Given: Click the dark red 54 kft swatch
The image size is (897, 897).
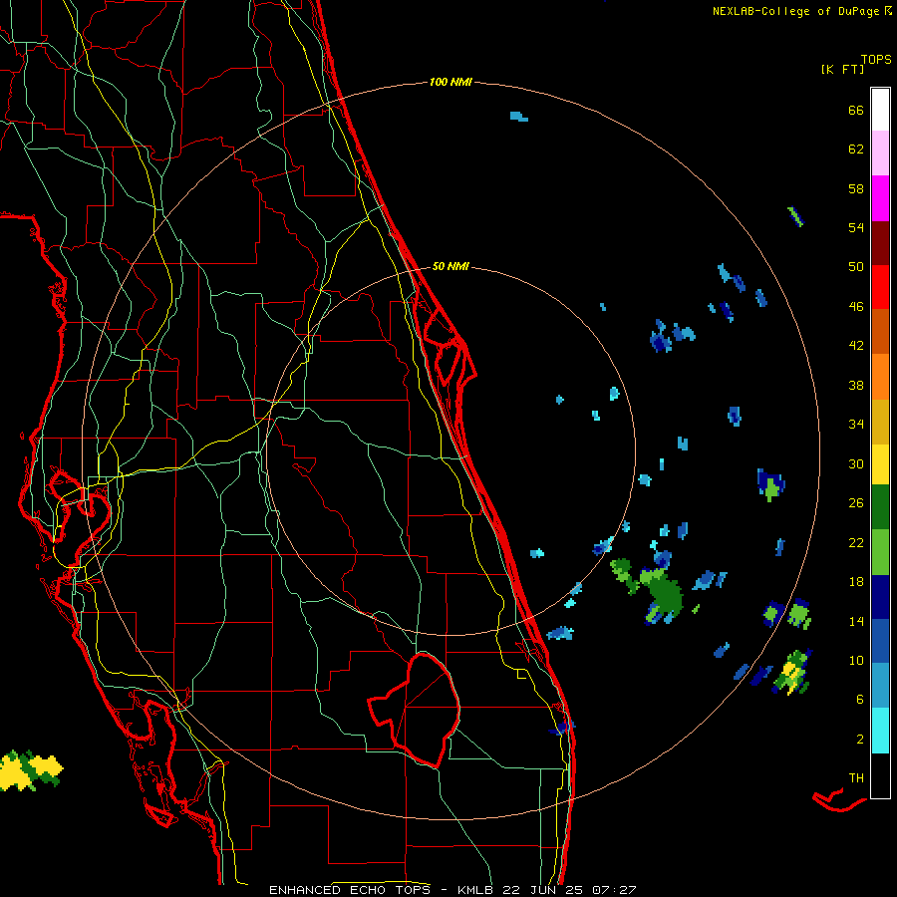Looking at the screenshot, I should coord(880,242).
